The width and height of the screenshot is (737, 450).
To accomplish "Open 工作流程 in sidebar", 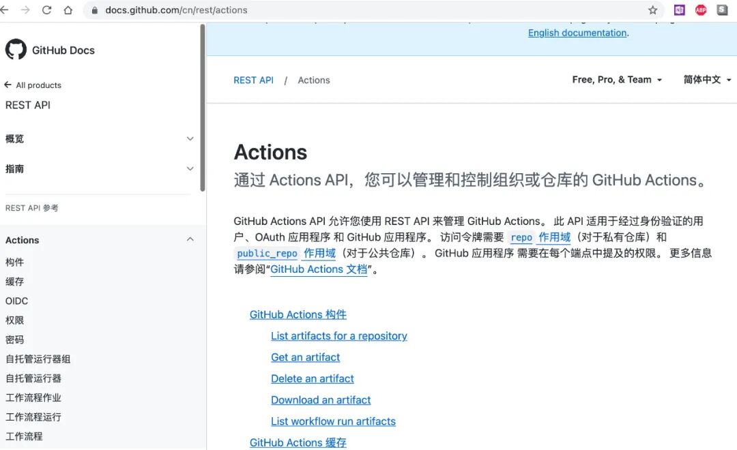I will coord(24,436).
